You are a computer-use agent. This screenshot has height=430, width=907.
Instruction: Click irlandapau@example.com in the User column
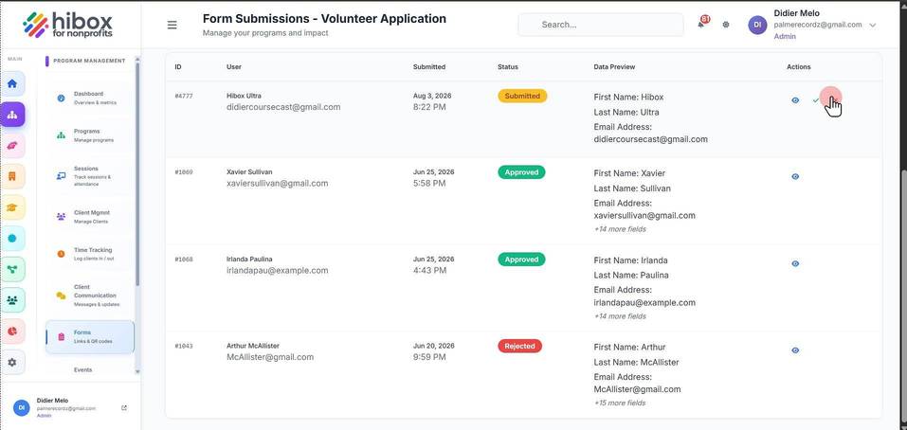[277, 271]
